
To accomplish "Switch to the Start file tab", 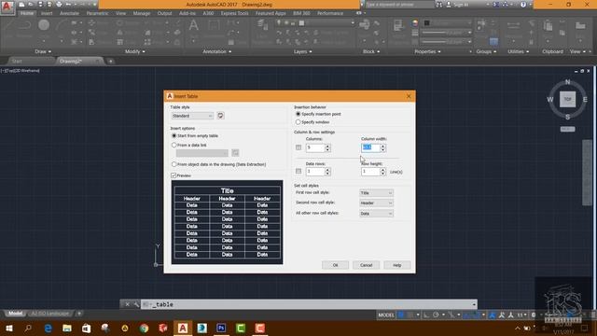I will pyautogui.click(x=31, y=61).
